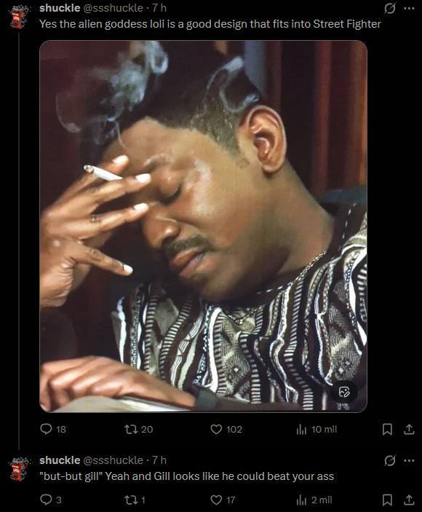Open more options menu on first tweet
Viewport: 422px width, 512px height.
(409, 8)
